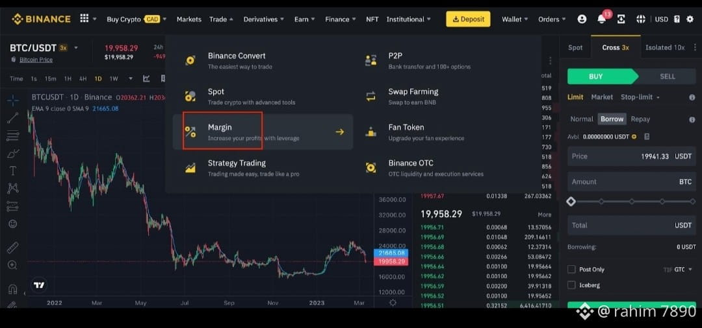The height and width of the screenshot is (328, 702).
Task: Choose Spot from Trade menu
Action: tap(263, 96)
